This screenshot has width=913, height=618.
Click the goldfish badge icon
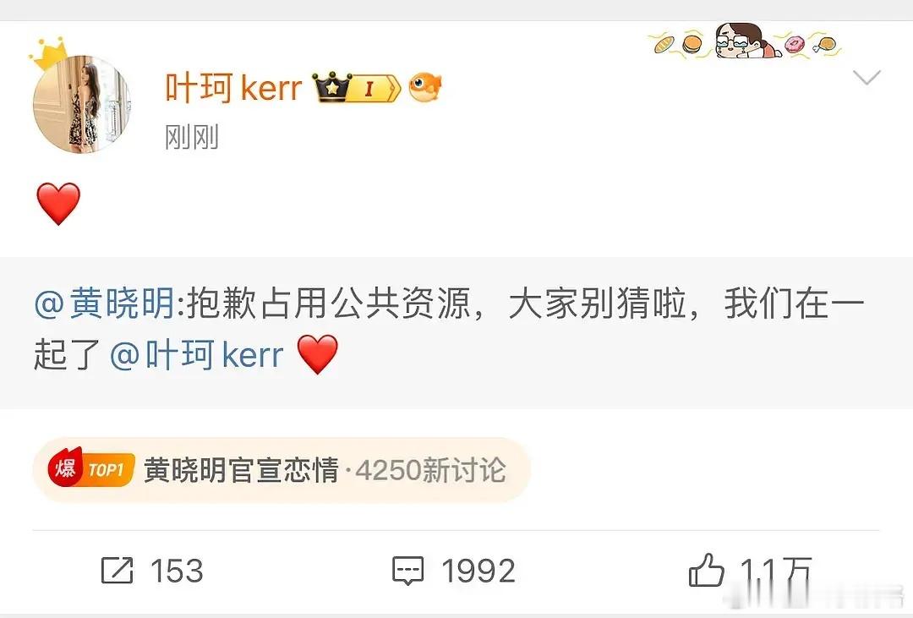pos(425,88)
